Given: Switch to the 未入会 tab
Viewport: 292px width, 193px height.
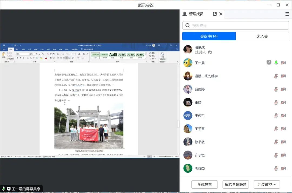Looking at the screenshot, I should pyautogui.click(x=262, y=36).
